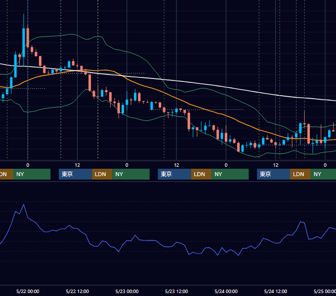Click the NY session block spanning 5/23 00:00

pos(131,174)
